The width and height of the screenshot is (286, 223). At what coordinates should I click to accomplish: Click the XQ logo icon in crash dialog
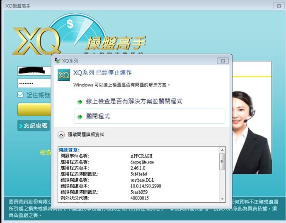point(63,76)
